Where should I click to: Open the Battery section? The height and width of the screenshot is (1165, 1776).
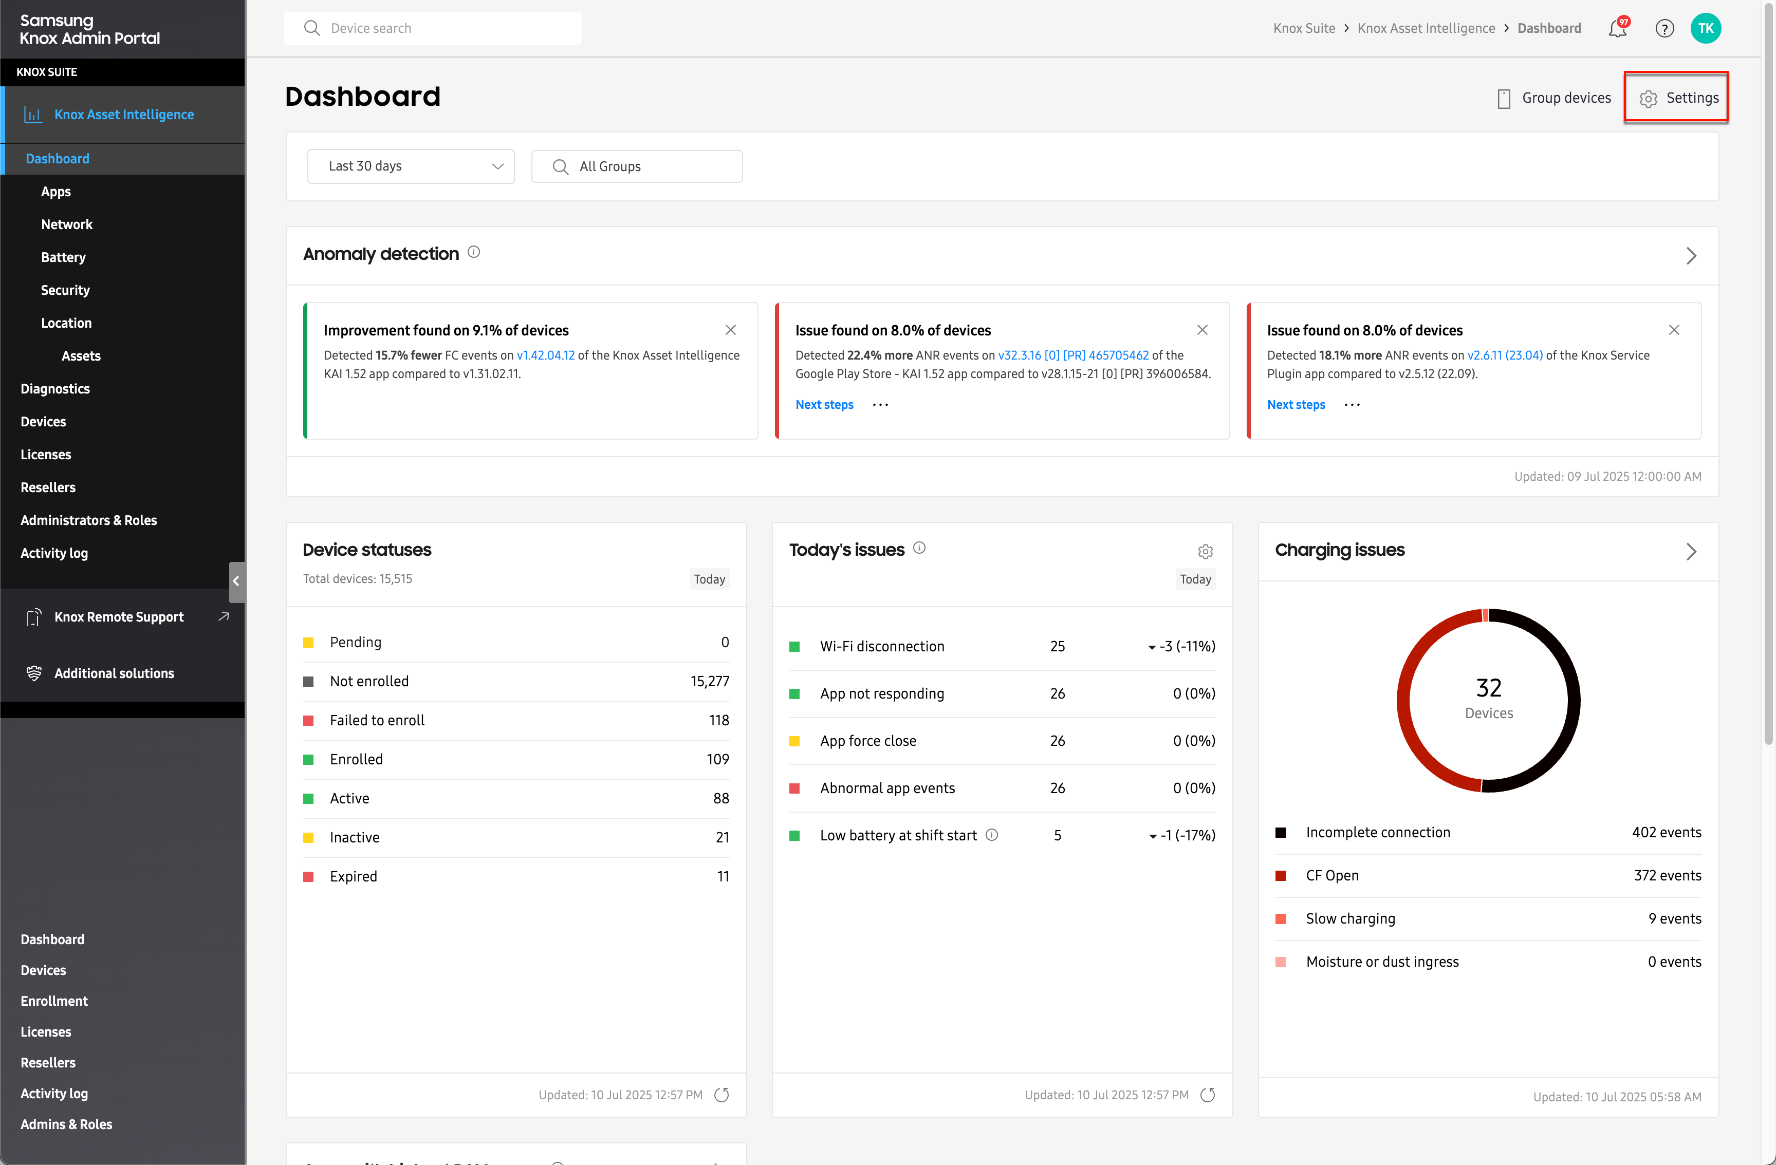pos(63,256)
